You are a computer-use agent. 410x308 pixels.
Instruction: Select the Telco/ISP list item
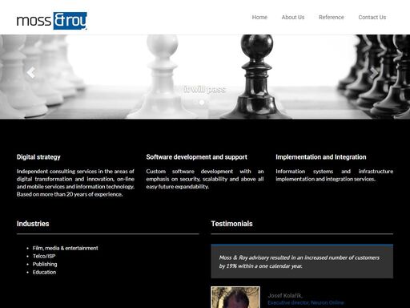point(44,256)
